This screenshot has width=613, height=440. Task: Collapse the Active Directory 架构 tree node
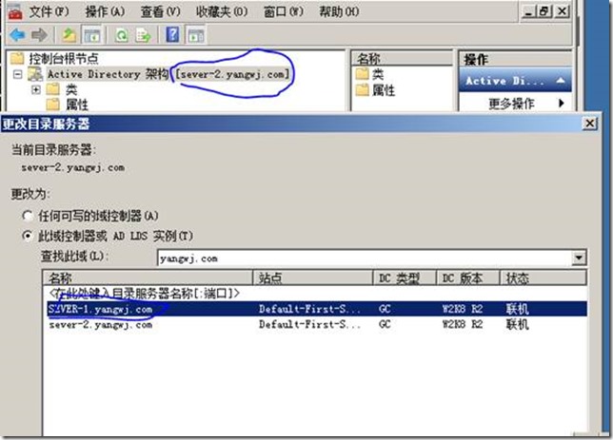tap(17, 74)
